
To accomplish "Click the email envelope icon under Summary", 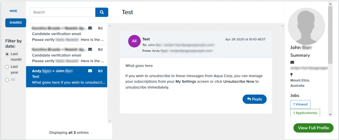I will coord(292,62).
